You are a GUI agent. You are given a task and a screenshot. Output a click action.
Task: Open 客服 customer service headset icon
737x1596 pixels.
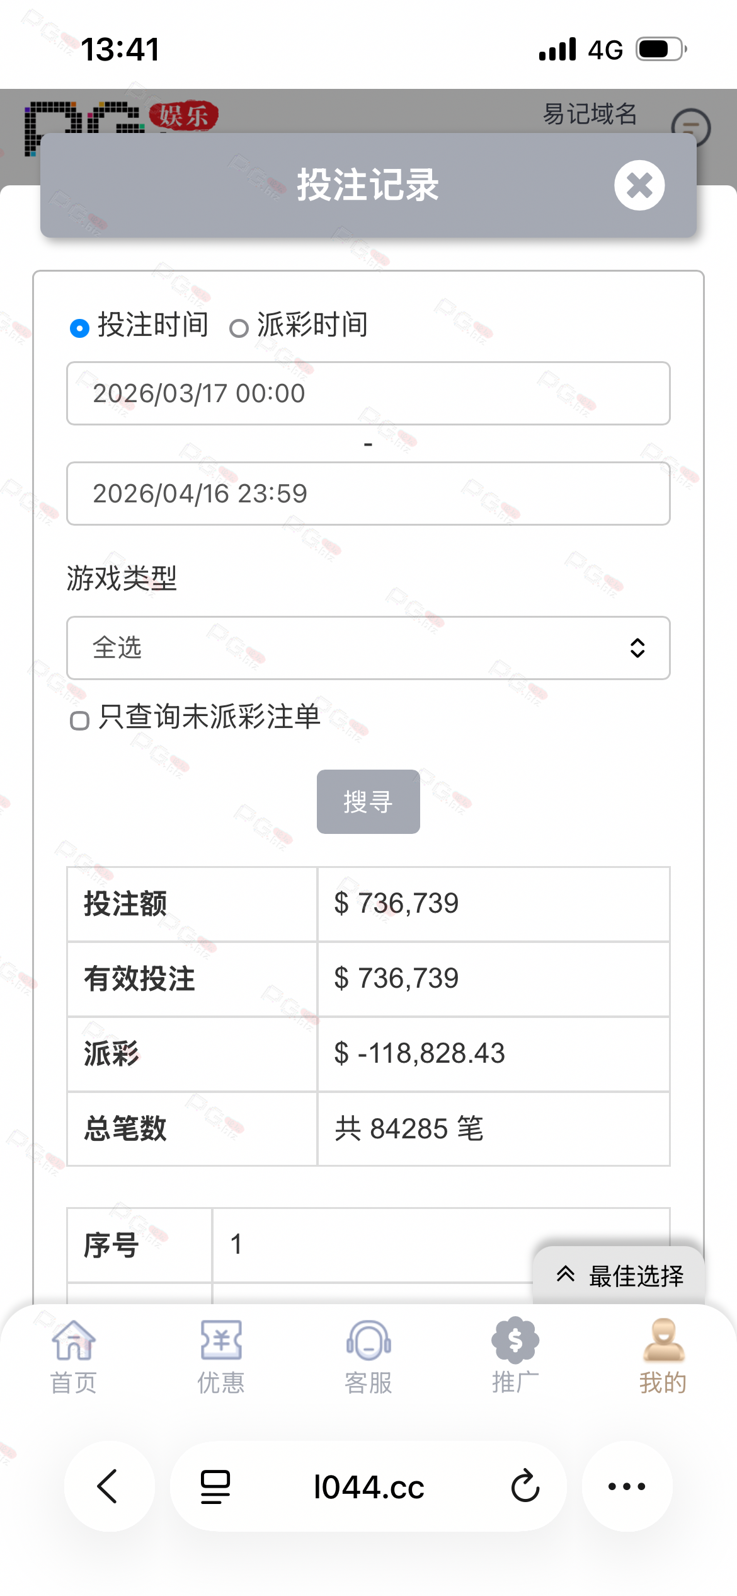point(368,1341)
